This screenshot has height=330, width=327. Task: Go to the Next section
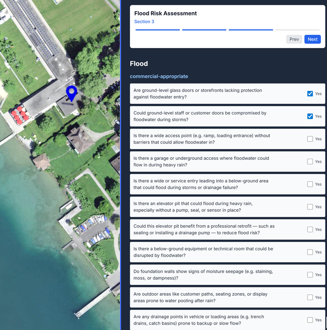coord(312,39)
